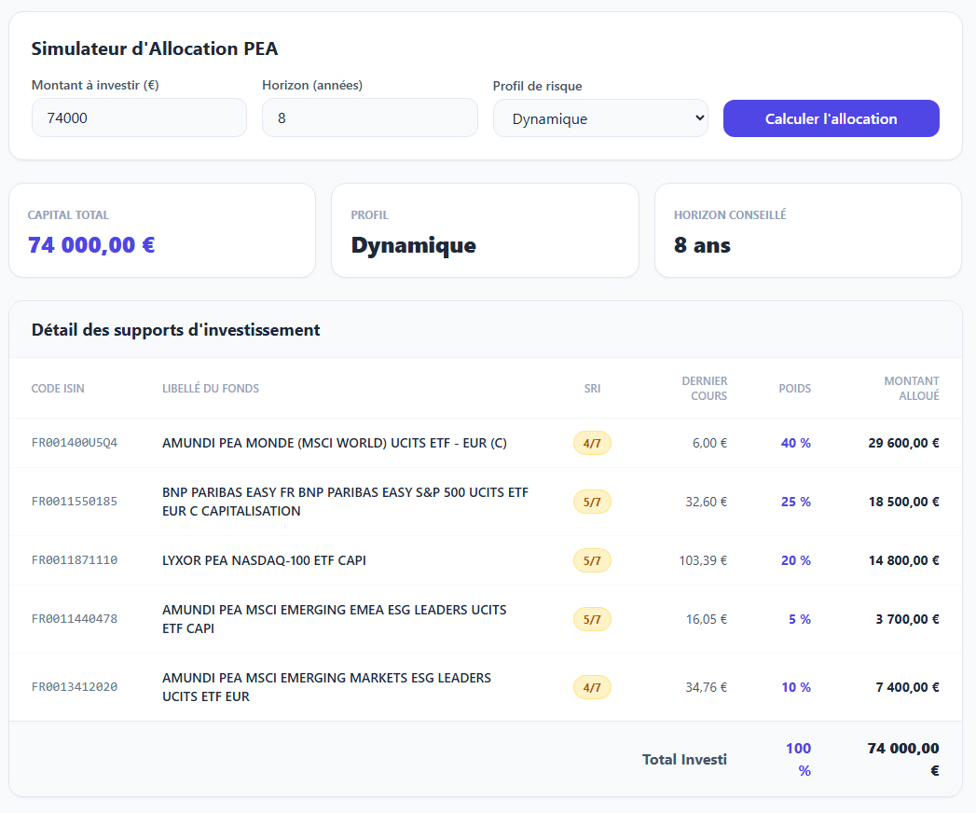This screenshot has width=976, height=813.
Task: Click the 8 ans horizon conseillé value
Action: [x=702, y=244]
